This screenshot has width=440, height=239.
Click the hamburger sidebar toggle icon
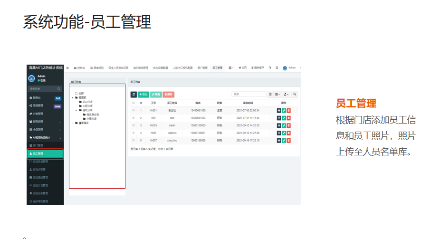pos(67,68)
